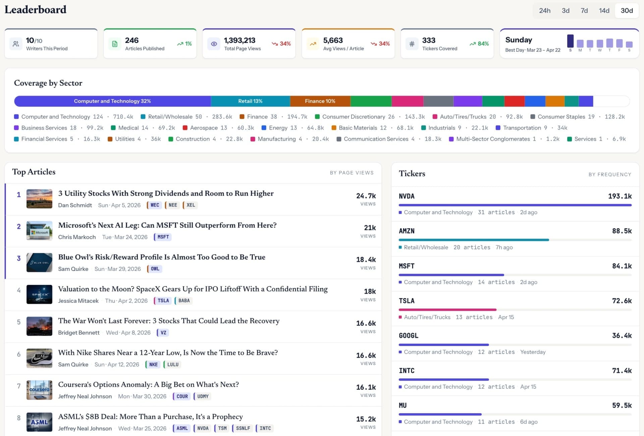Click the Sunday bar in best-day chart

pyautogui.click(x=570, y=41)
